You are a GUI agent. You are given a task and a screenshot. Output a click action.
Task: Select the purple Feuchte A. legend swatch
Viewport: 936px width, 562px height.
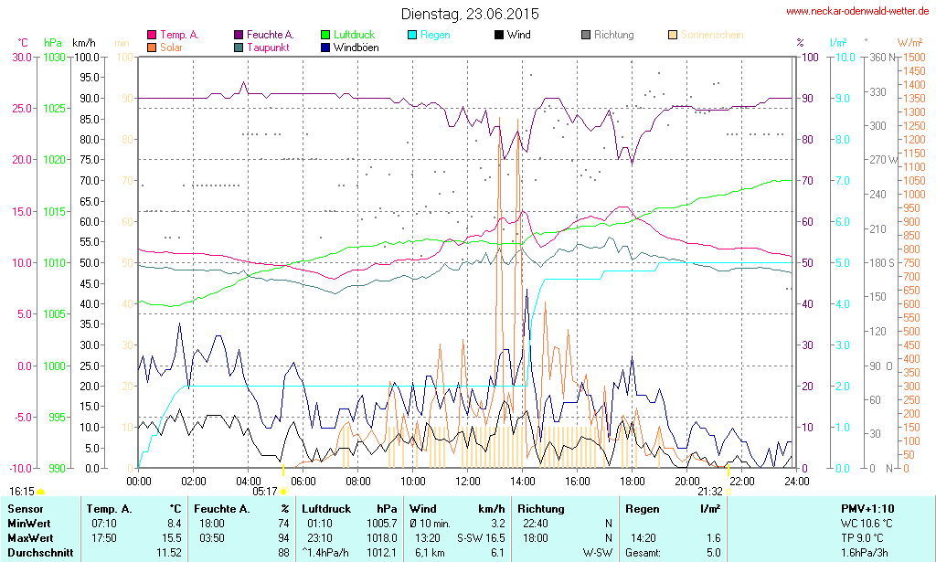click(x=239, y=36)
